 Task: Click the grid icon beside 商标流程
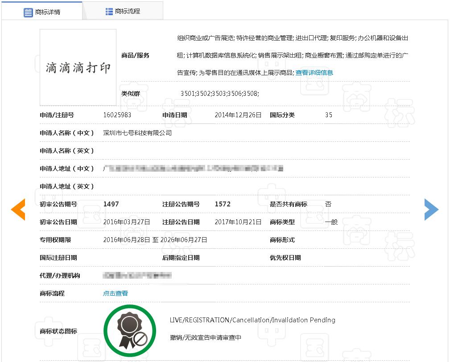coord(109,12)
